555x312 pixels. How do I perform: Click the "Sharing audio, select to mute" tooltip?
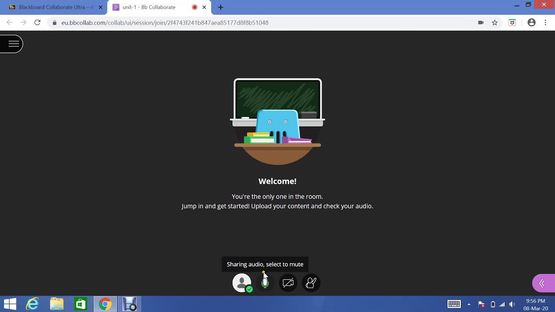(x=265, y=264)
